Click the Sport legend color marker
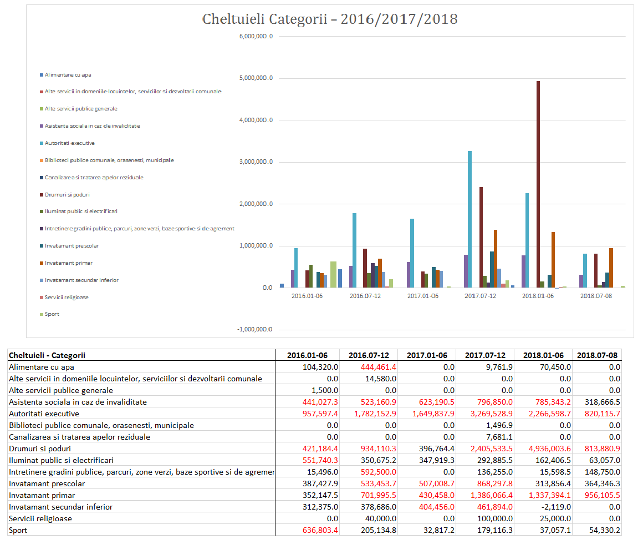 click(42, 314)
